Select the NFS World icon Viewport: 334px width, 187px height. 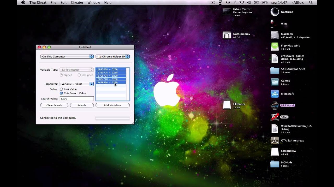coord(275,105)
